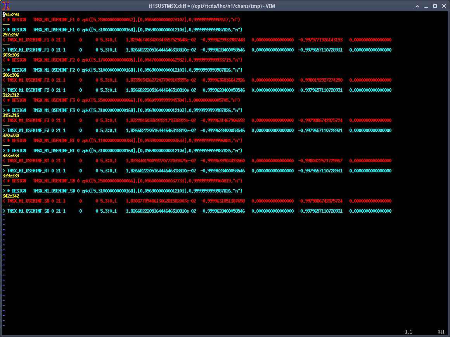Put cursor on the 342c342 hunk header
Image resolution: width=450 pixels, height=337 pixels.
coord(11,196)
